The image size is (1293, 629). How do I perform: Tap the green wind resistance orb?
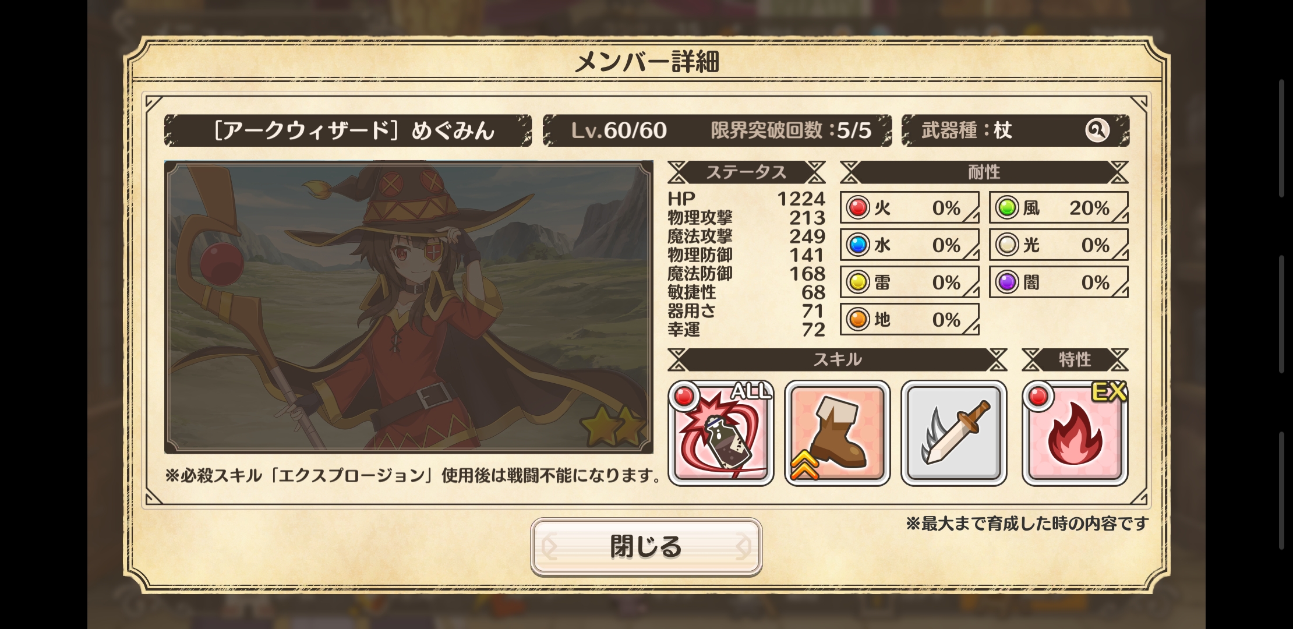tap(1007, 208)
